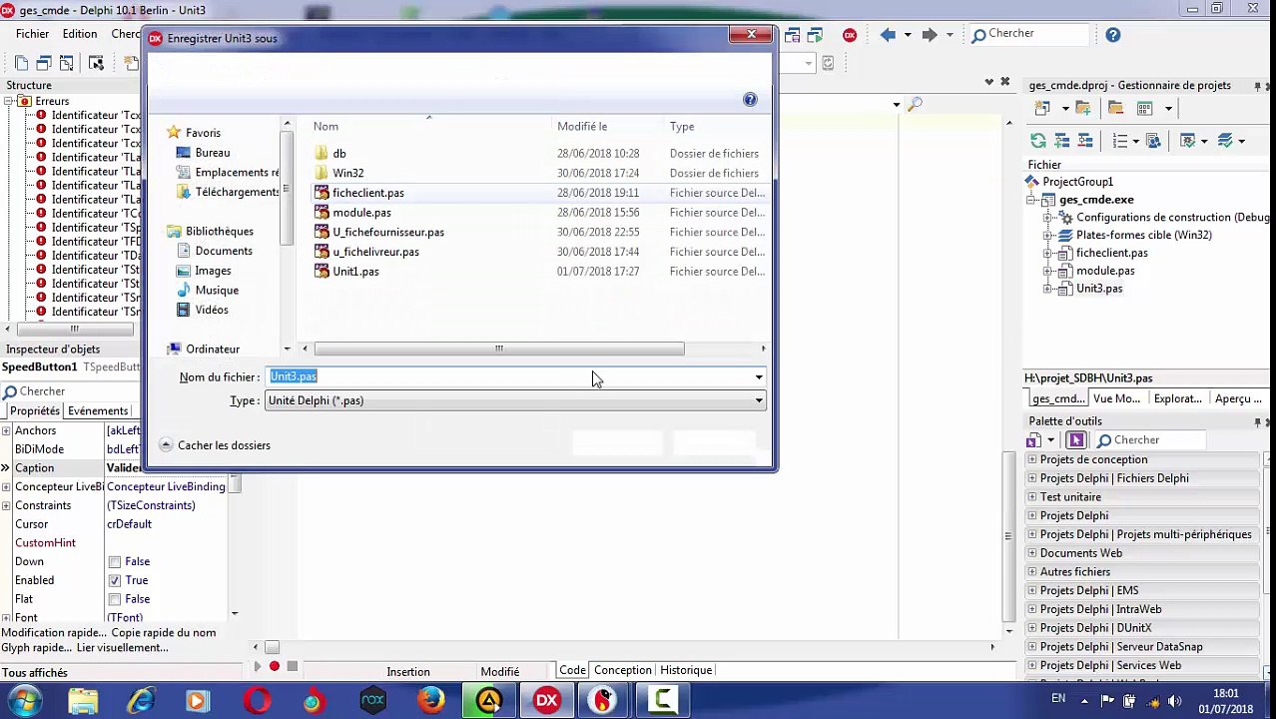Select module.pas in the Project Manager tree
This screenshot has width=1276, height=719.
coord(1104,271)
